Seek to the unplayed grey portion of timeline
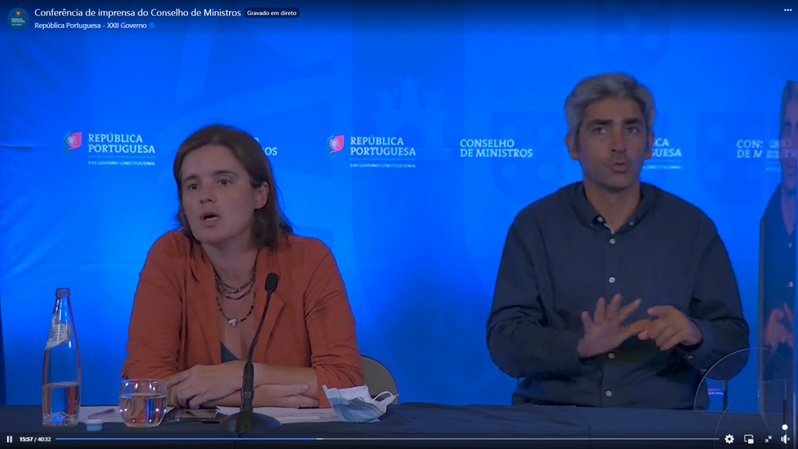Screen dimensions: 798x449 (x=507, y=439)
